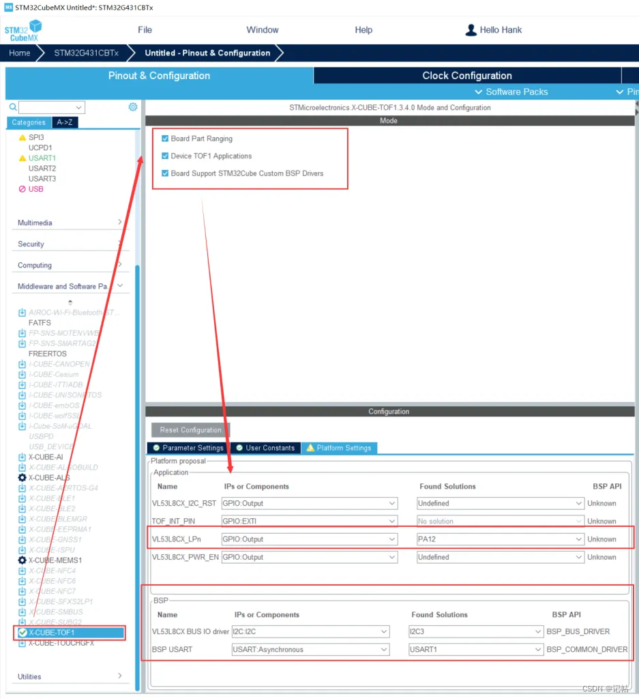
Task: Click the download icon beside X-CUBE-BLE1
Action: [22, 498]
